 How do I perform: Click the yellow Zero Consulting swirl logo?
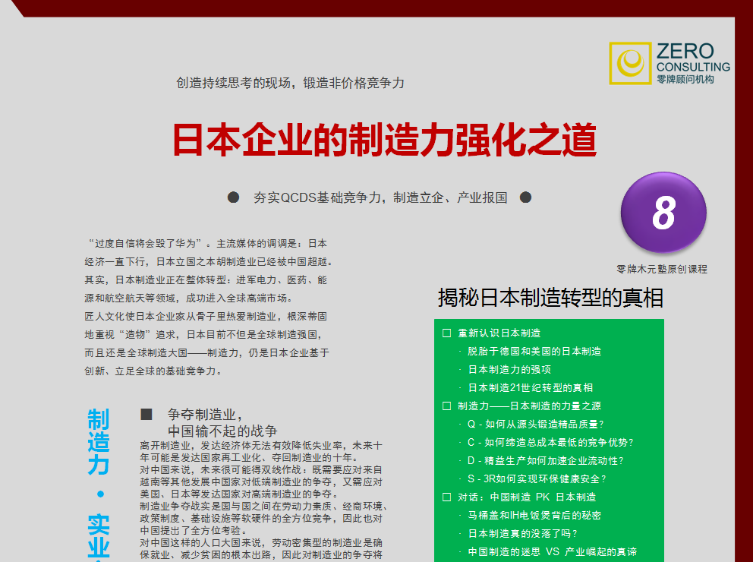click(630, 63)
